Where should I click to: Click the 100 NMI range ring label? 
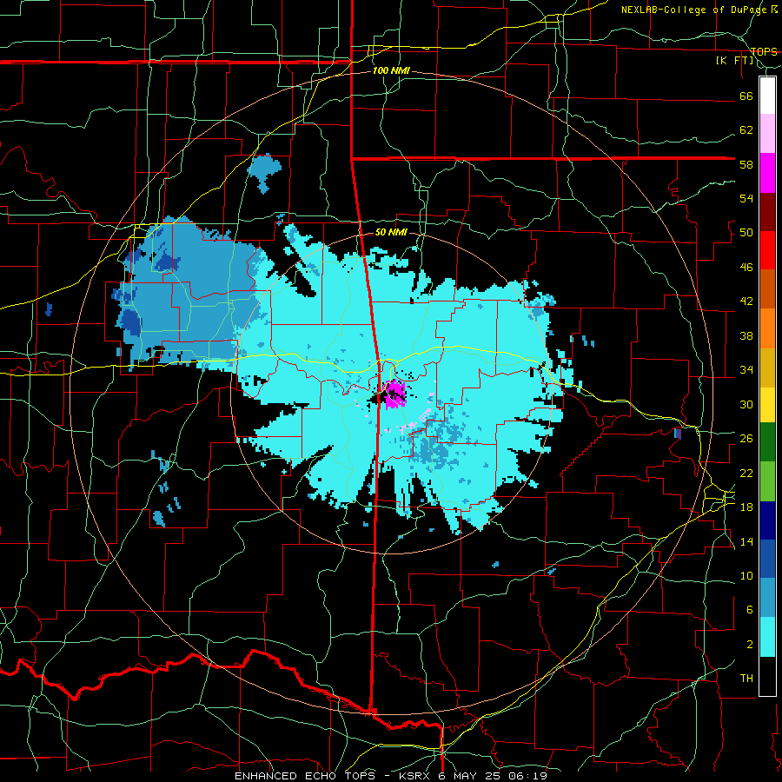tap(391, 71)
